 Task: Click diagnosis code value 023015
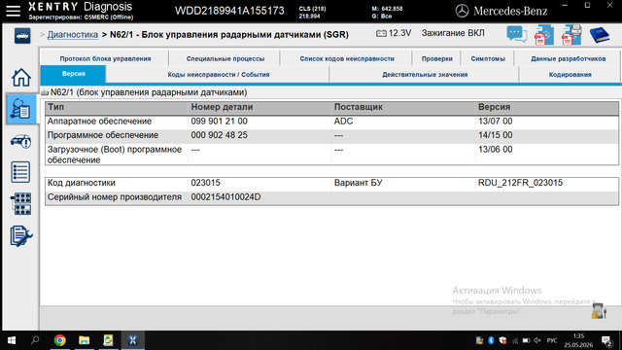coord(205,183)
